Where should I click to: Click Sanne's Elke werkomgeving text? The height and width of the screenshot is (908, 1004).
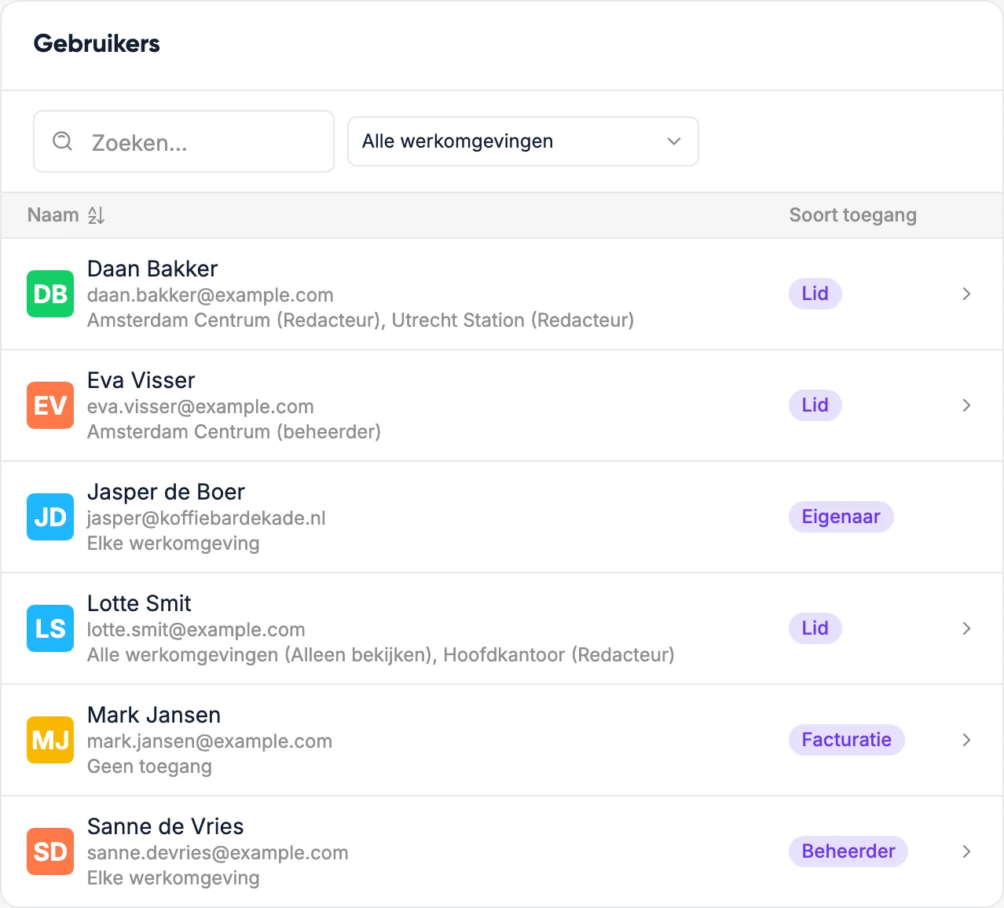click(x=174, y=878)
